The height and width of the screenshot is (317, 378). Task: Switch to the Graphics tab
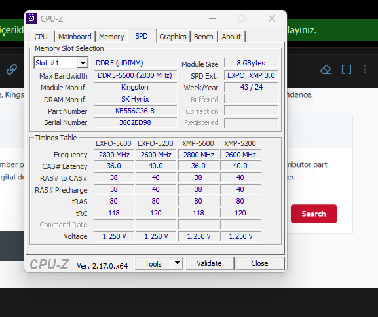pyautogui.click(x=173, y=37)
